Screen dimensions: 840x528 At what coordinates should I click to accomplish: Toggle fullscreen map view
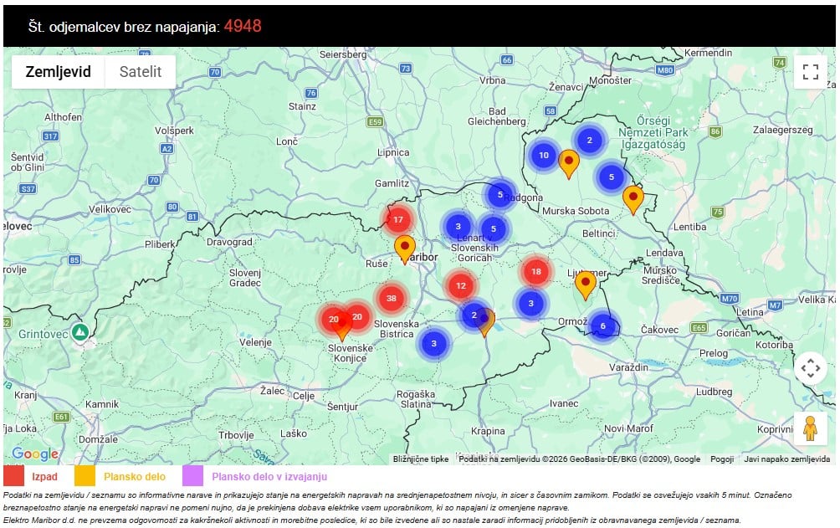click(x=810, y=72)
